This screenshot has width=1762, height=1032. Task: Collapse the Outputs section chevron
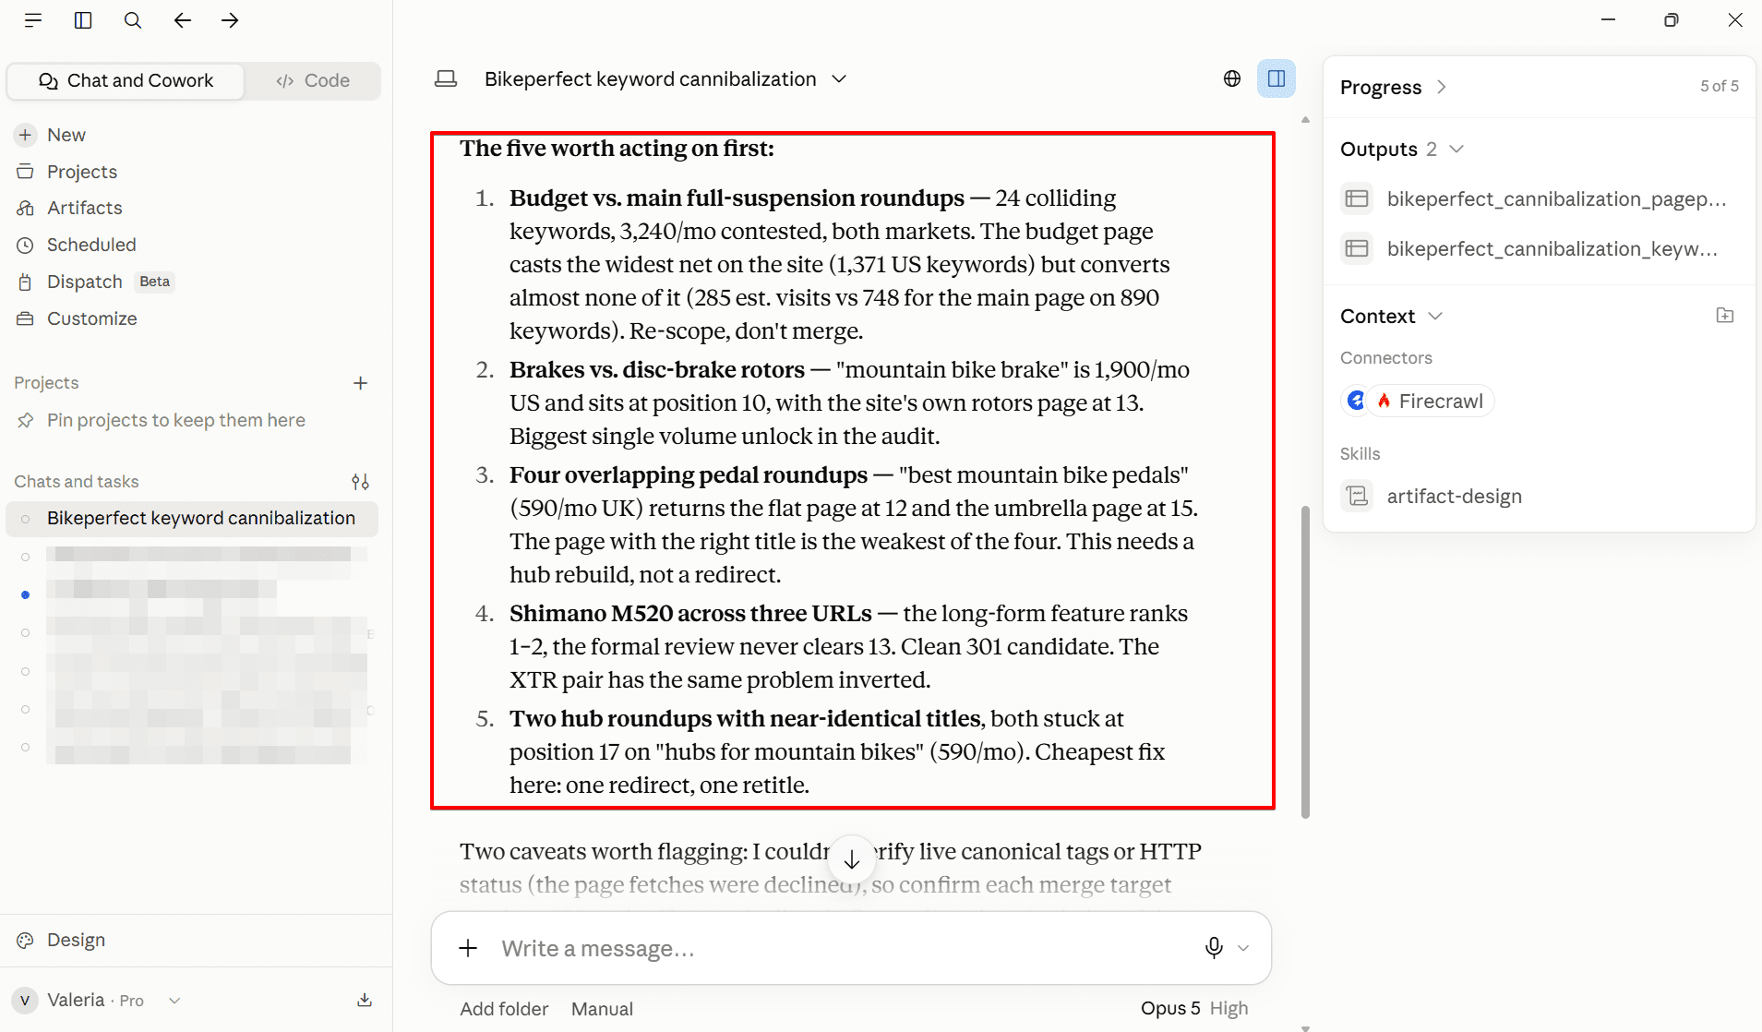1456,150
